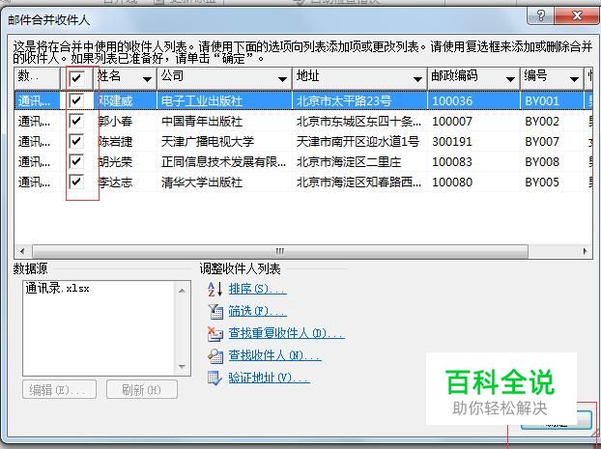Viewport: 601px width, 449px height.
Task: Select the name 胡光荣 in the list
Action: pyautogui.click(x=115, y=161)
